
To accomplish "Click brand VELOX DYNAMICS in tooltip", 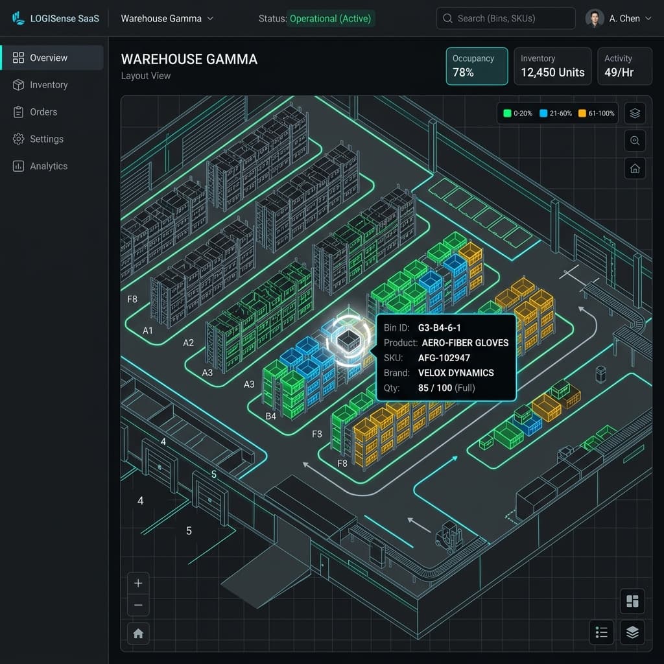I will click(456, 373).
